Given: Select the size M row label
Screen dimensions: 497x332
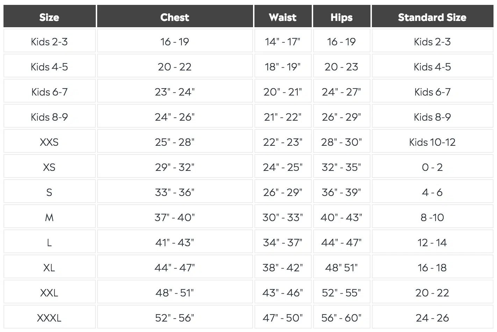Looking at the screenshot, I should coord(49,217).
